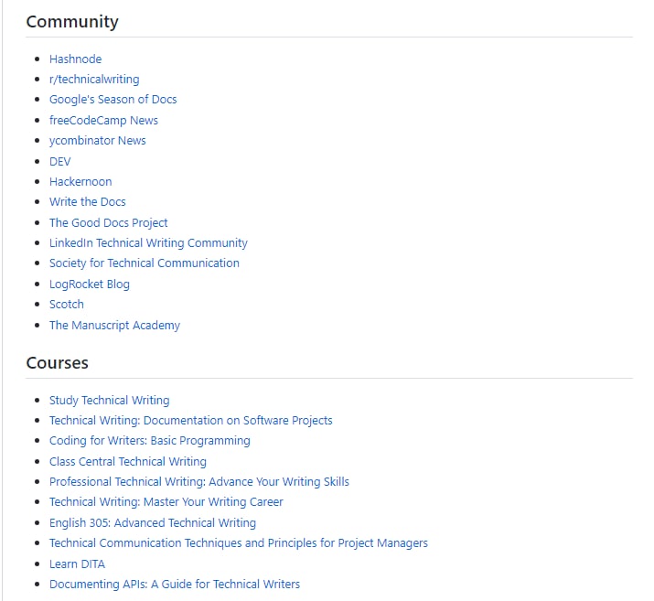Click Class Central Technical Writing link
The width and height of the screenshot is (654, 601).
click(127, 461)
